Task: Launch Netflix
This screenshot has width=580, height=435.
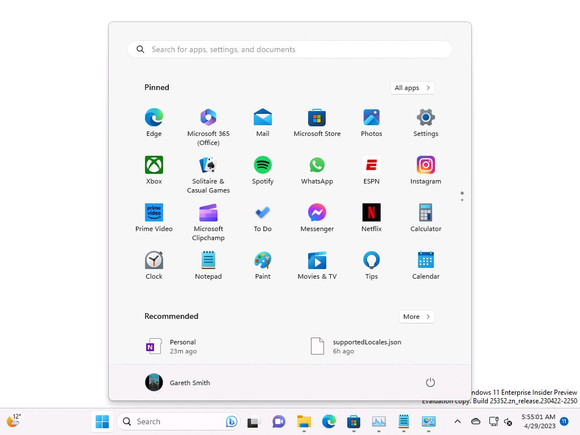Action: pyautogui.click(x=372, y=218)
